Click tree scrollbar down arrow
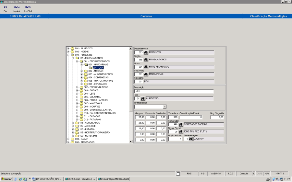 131,142
